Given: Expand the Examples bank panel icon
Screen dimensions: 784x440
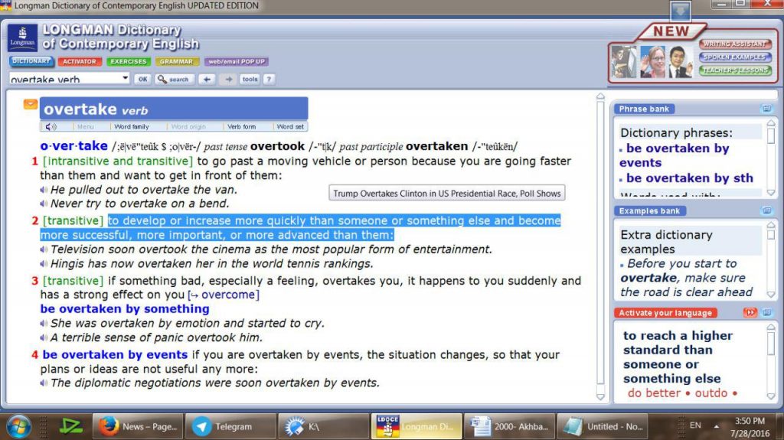Looking at the screenshot, I should point(766,210).
